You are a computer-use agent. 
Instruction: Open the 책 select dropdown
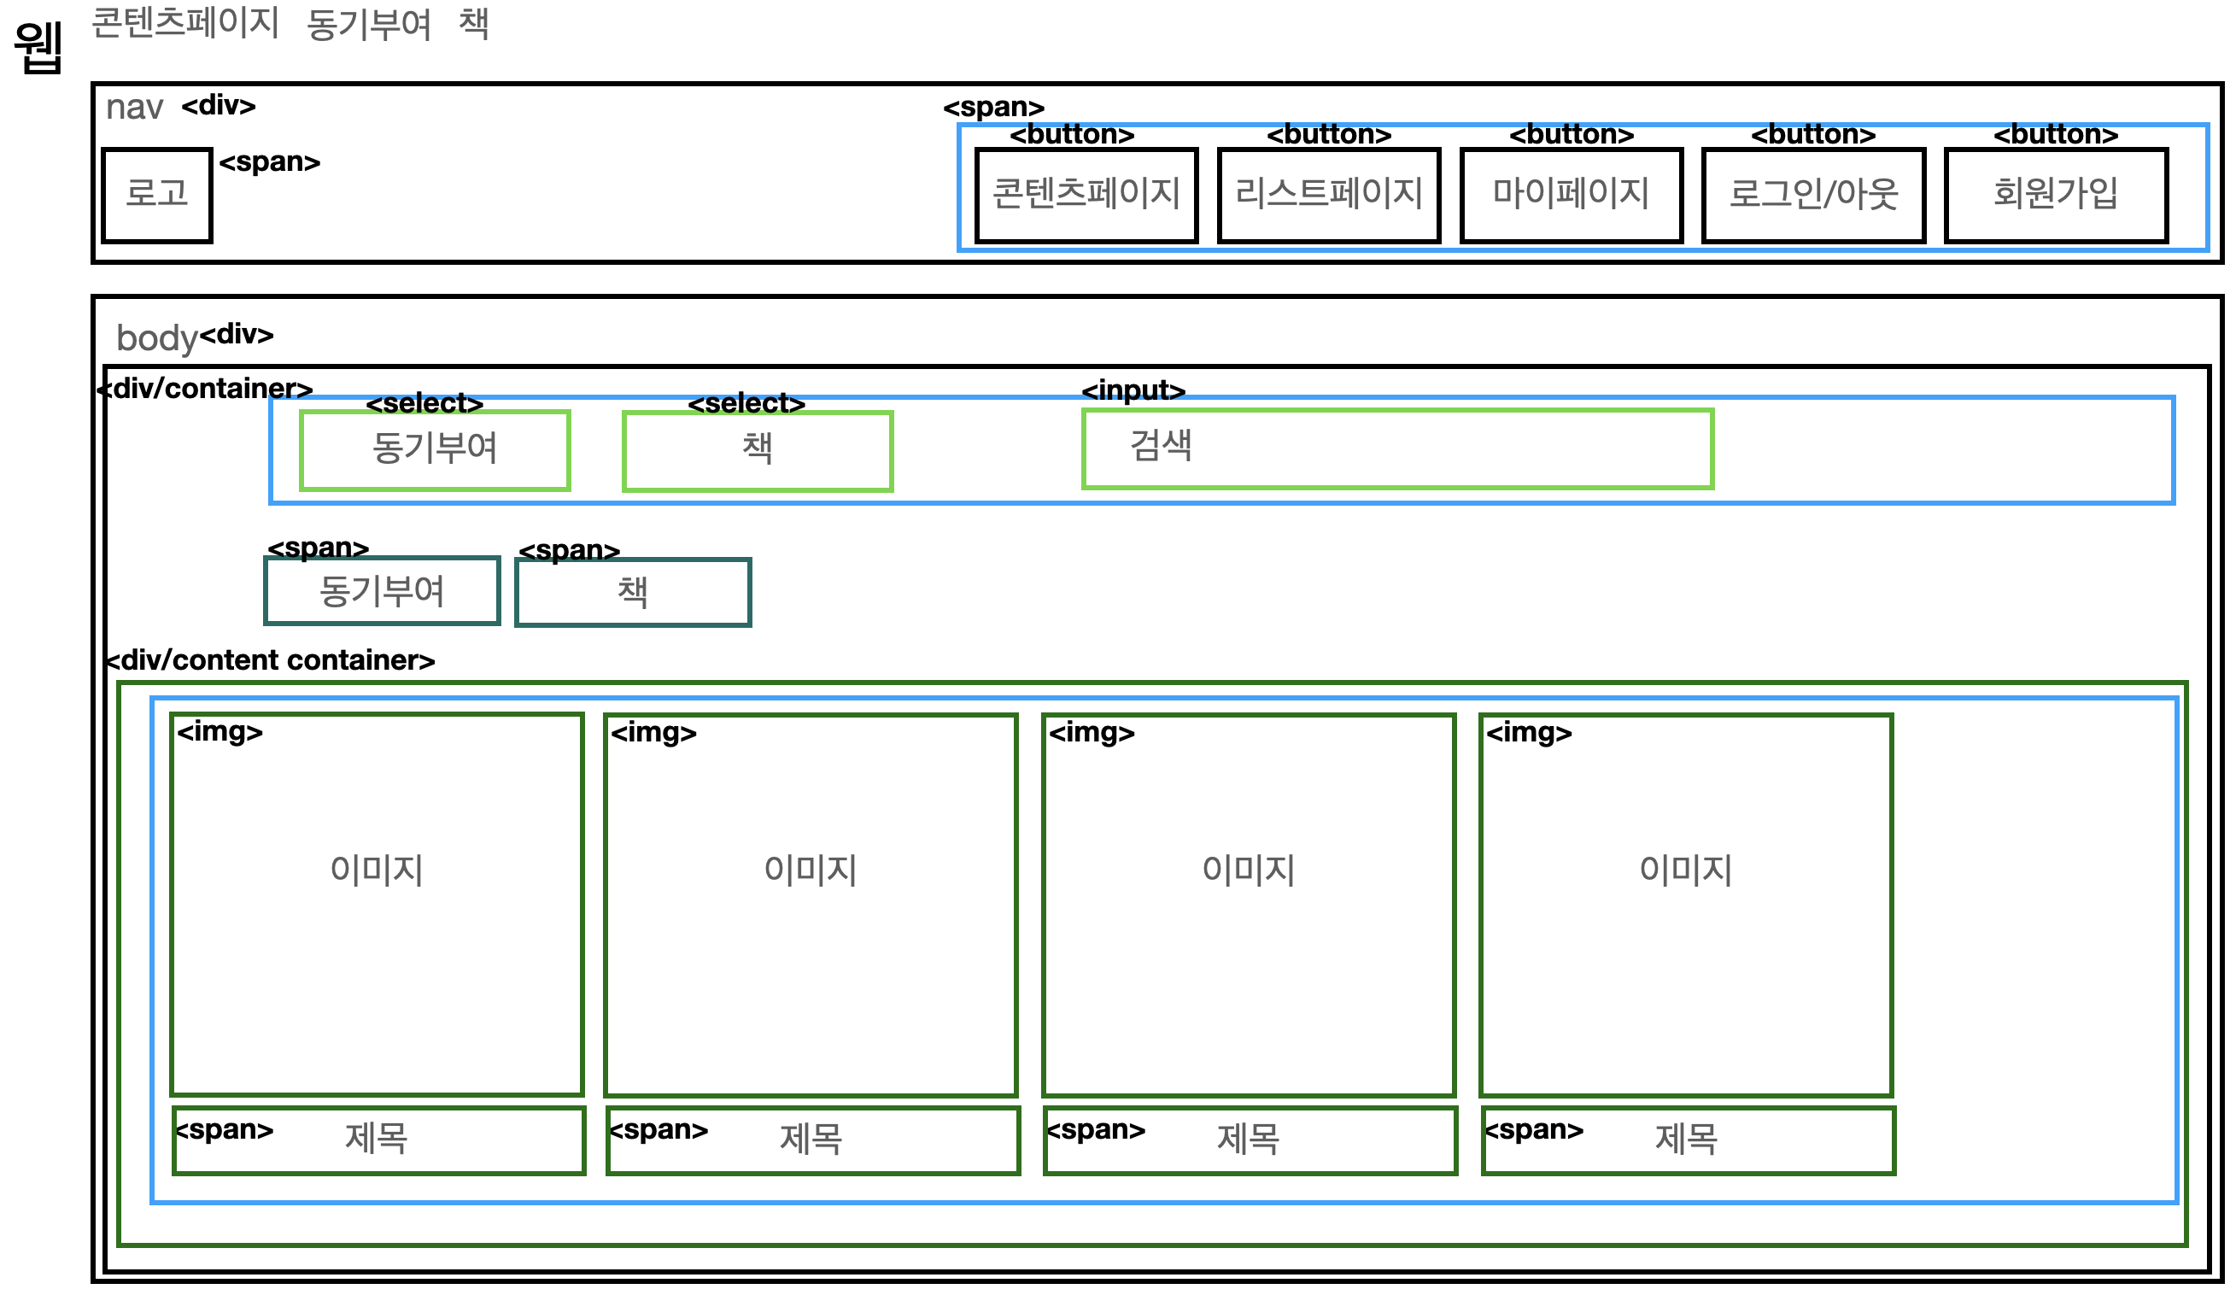(x=757, y=450)
